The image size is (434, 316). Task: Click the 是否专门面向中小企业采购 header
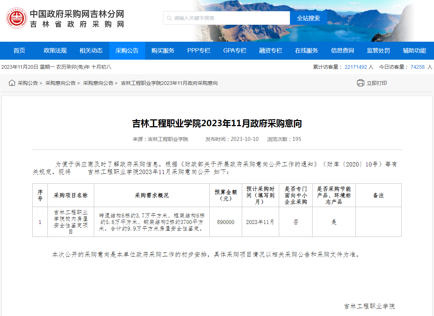tap(296, 195)
